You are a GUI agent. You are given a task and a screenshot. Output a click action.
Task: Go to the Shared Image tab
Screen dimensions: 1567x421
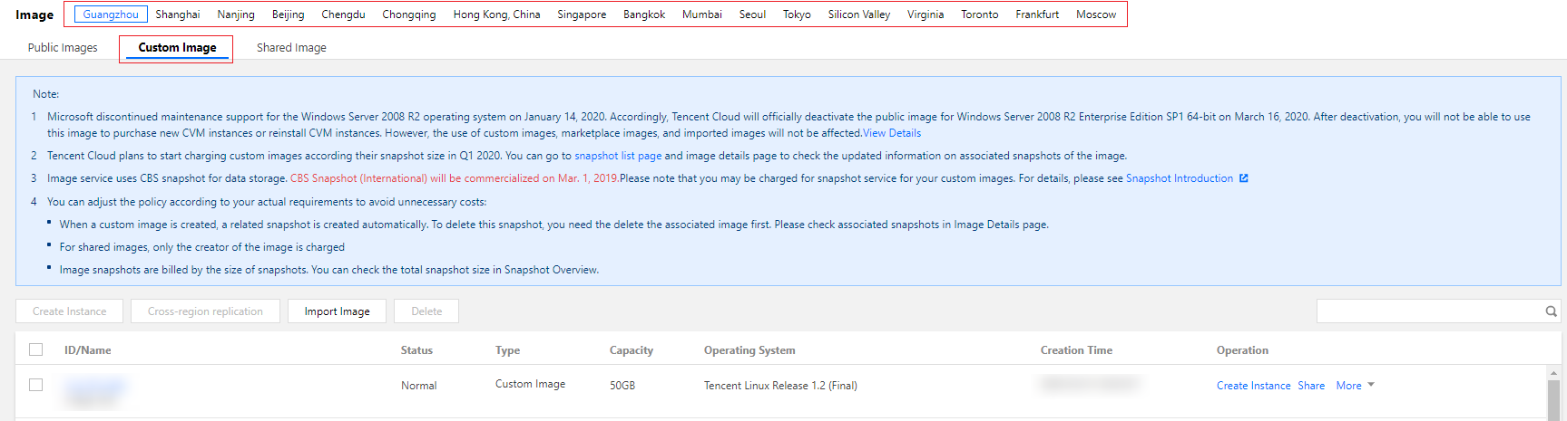[x=291, y=48]
